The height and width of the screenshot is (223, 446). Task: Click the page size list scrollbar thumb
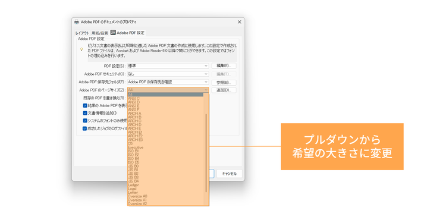[206, 153]
